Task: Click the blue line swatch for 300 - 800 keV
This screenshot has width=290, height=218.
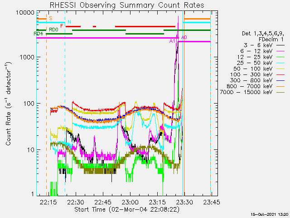Action: point(280,80)
